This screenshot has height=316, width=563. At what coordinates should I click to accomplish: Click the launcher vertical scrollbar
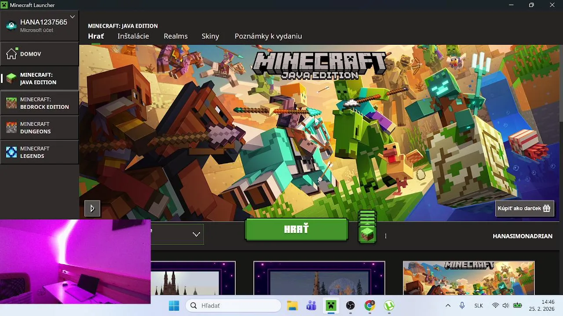point(561,83)
